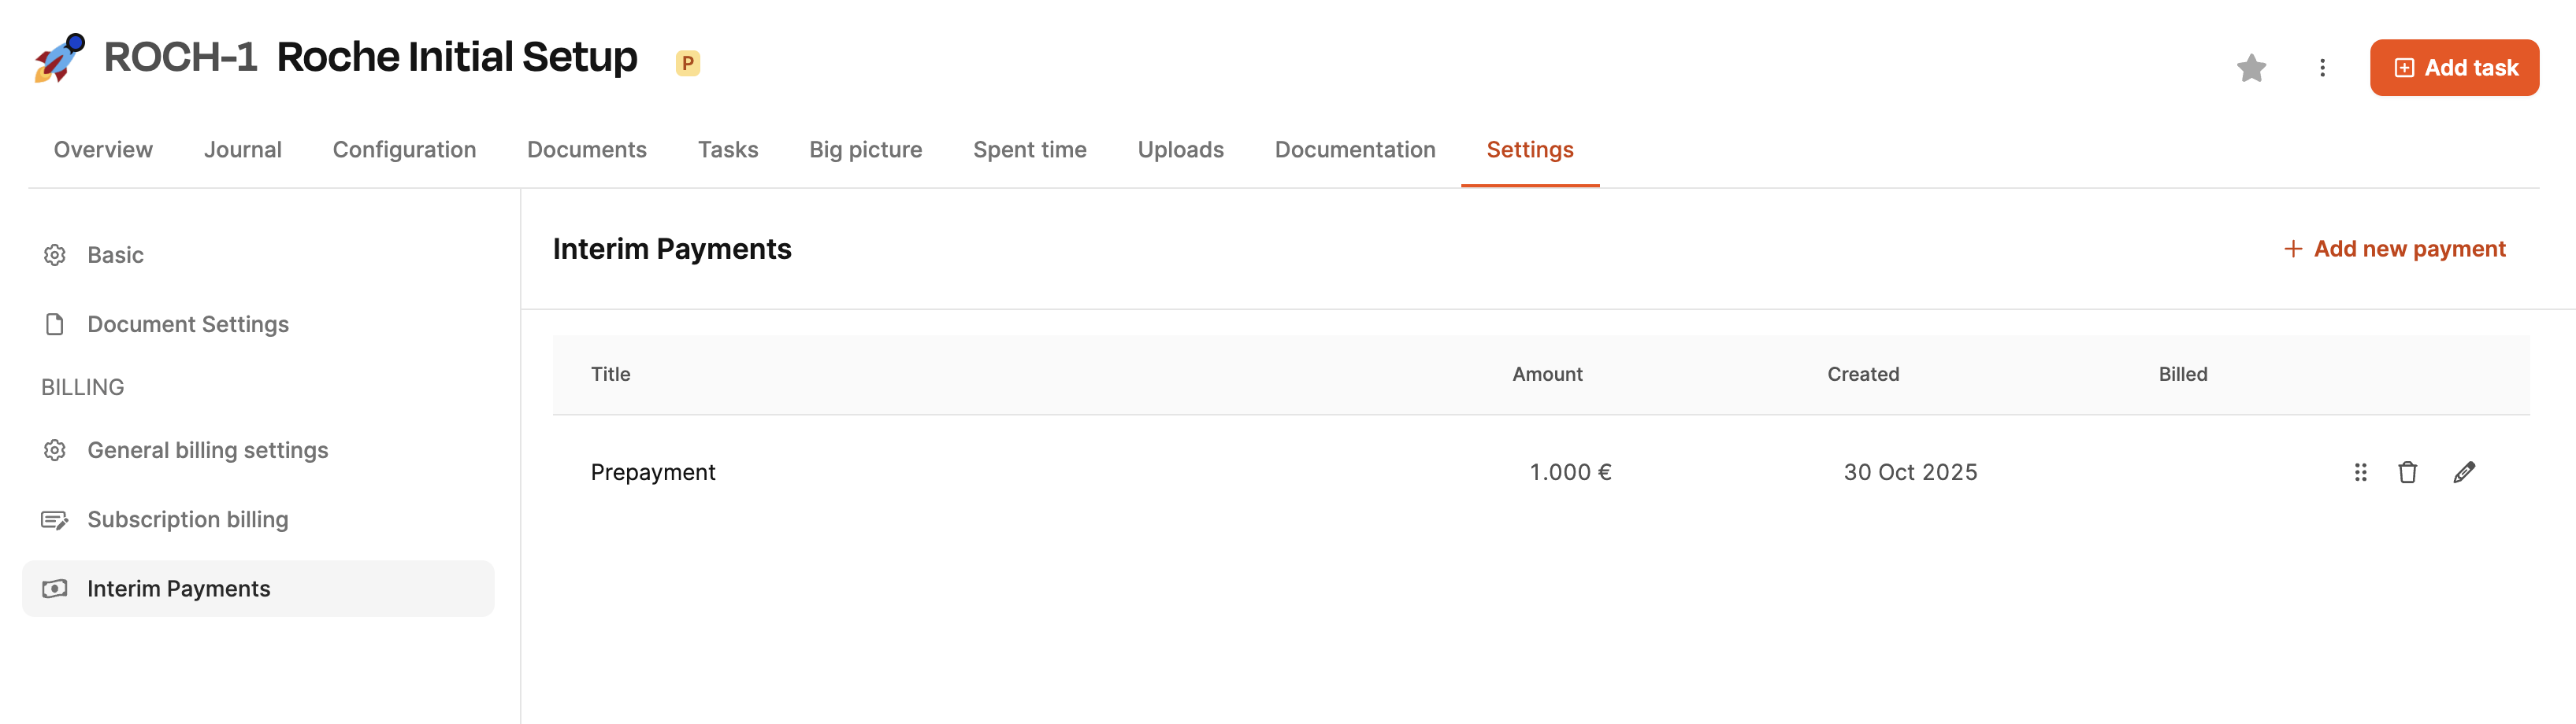Screen dimensions: 2576x724
Task: Go to the Spent time tab
Action: (x=1029, y=150)
